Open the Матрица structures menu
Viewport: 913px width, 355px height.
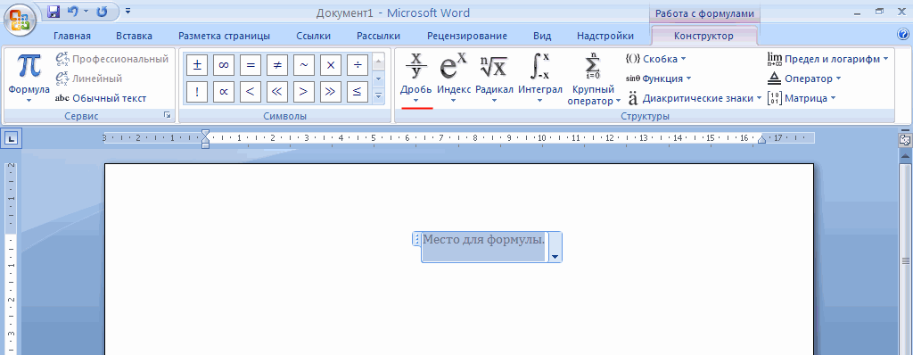pyautogui.click(x=802, y=98)
